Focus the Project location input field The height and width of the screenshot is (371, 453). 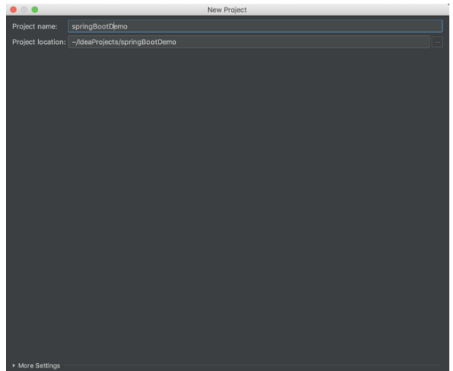[x=249, y=42]
